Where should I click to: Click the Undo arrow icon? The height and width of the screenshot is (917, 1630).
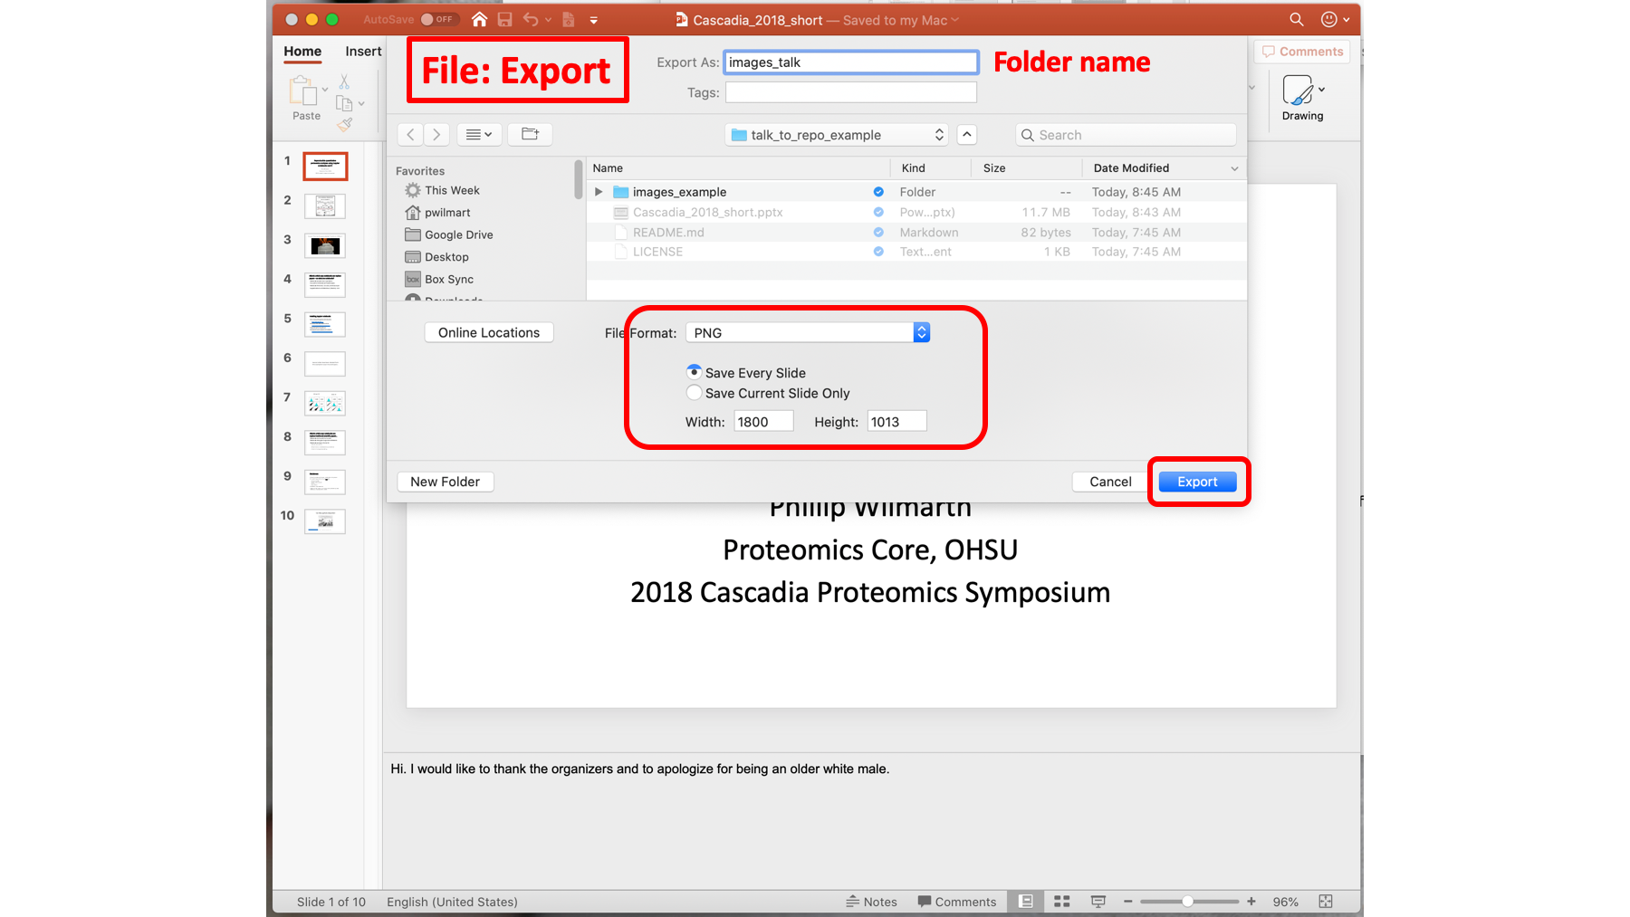pyautogui.click(x=531, y=19)
